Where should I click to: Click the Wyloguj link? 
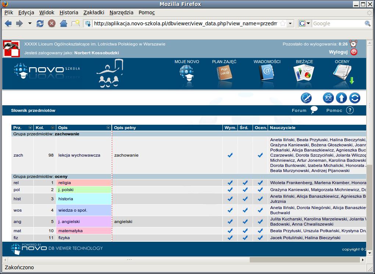[338, 52]
